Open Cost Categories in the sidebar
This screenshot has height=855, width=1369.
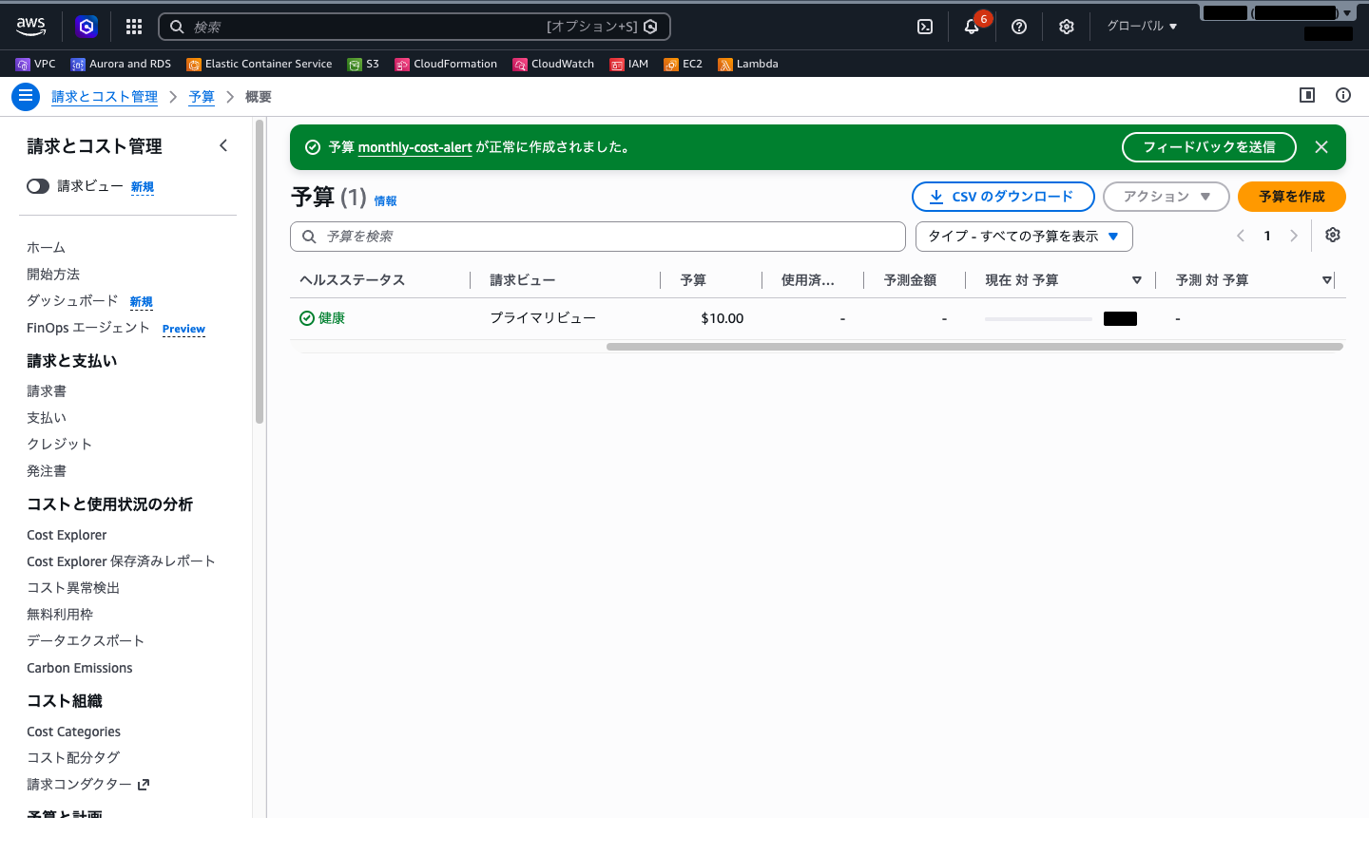click(x=73, y=732)
